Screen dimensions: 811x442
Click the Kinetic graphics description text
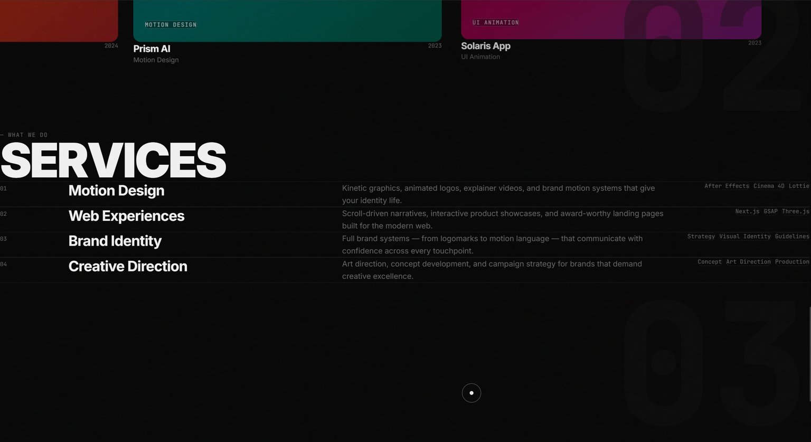[498, 194]
